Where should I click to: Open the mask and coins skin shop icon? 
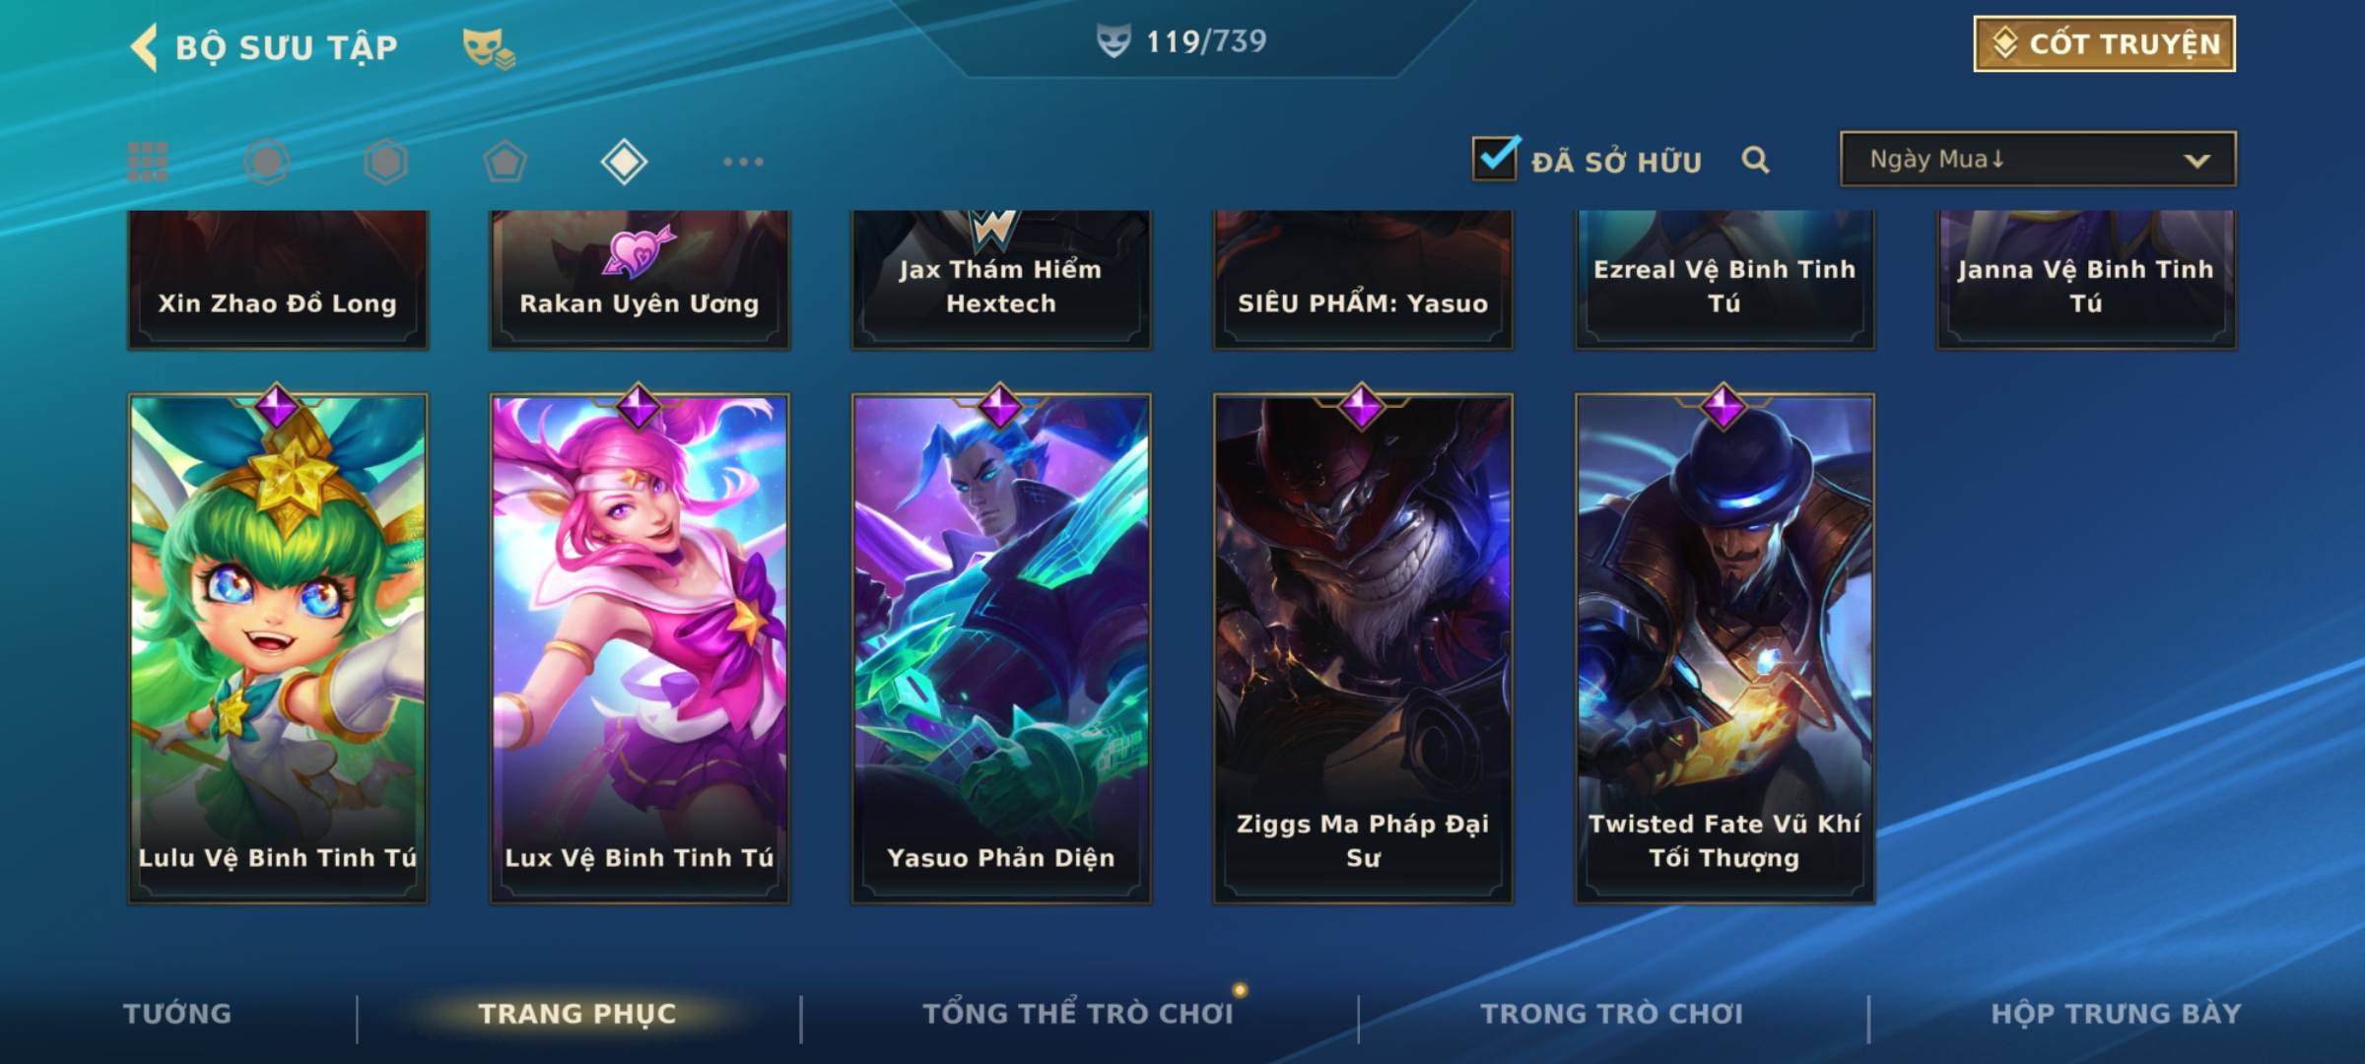point(489,47)
